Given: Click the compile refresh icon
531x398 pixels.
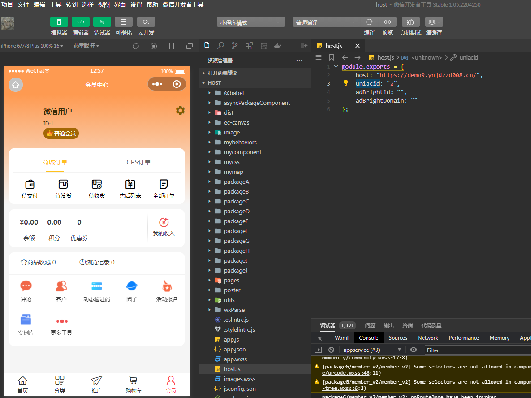Looking at the screenshot, I should pyautogui.click(x=369, y=22).
